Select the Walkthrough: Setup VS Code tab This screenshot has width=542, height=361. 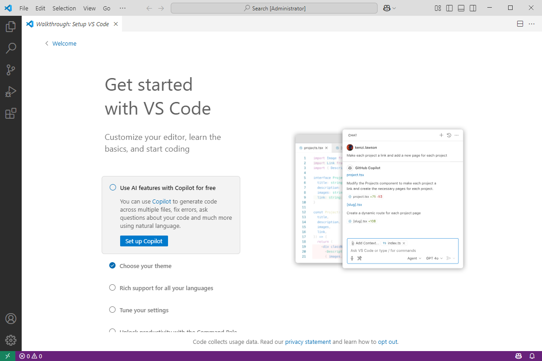pos(72,24)
